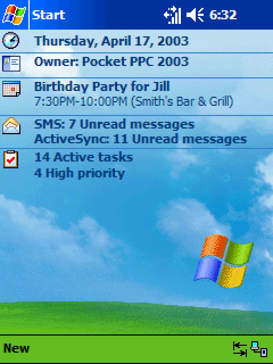Select the date Thursday, April 17, 2003
Viewport: 273px width, 364px height.
click(111, 42)
